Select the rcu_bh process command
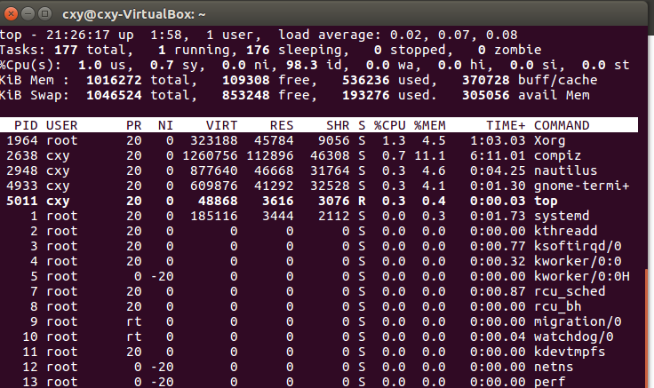The image size is (654, 388). 558,306
